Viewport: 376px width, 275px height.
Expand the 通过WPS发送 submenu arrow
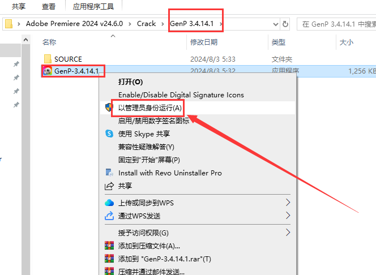[288, 216]
